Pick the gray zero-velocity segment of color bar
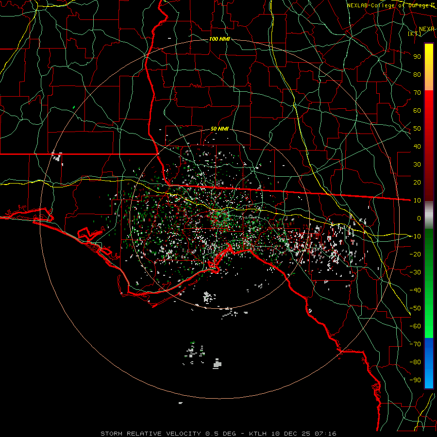 tap(429, 215)
